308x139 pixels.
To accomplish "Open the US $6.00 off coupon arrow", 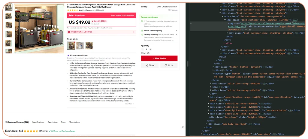I will point(134,32).
